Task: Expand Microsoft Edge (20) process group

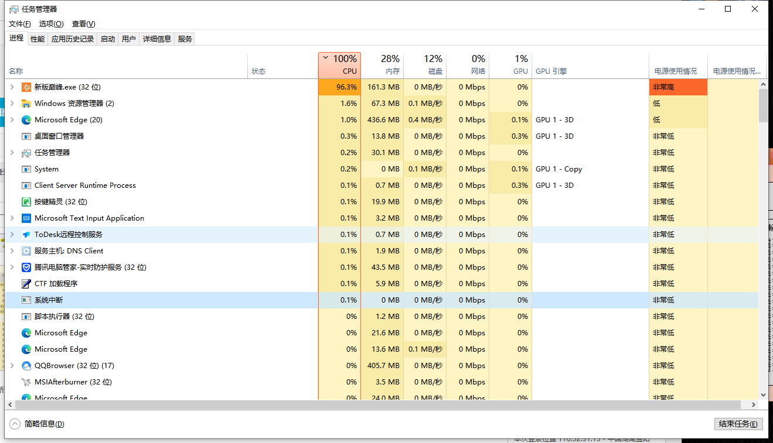Action: pyautogui.click(x=12, y=120)
